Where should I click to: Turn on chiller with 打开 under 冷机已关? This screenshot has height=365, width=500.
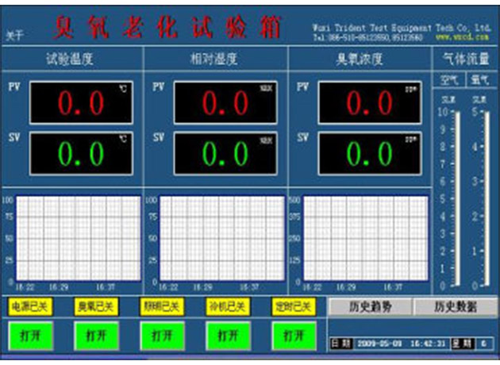tap(228, 336)
